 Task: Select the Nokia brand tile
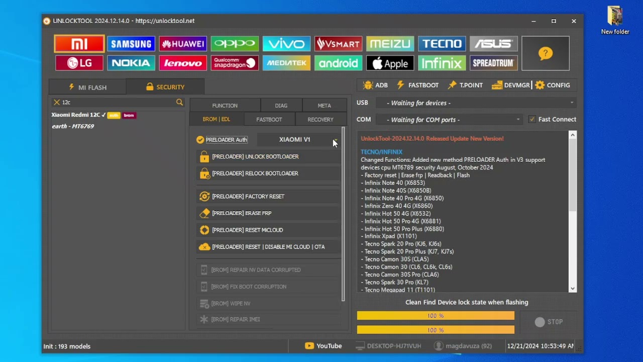point(131,63)
